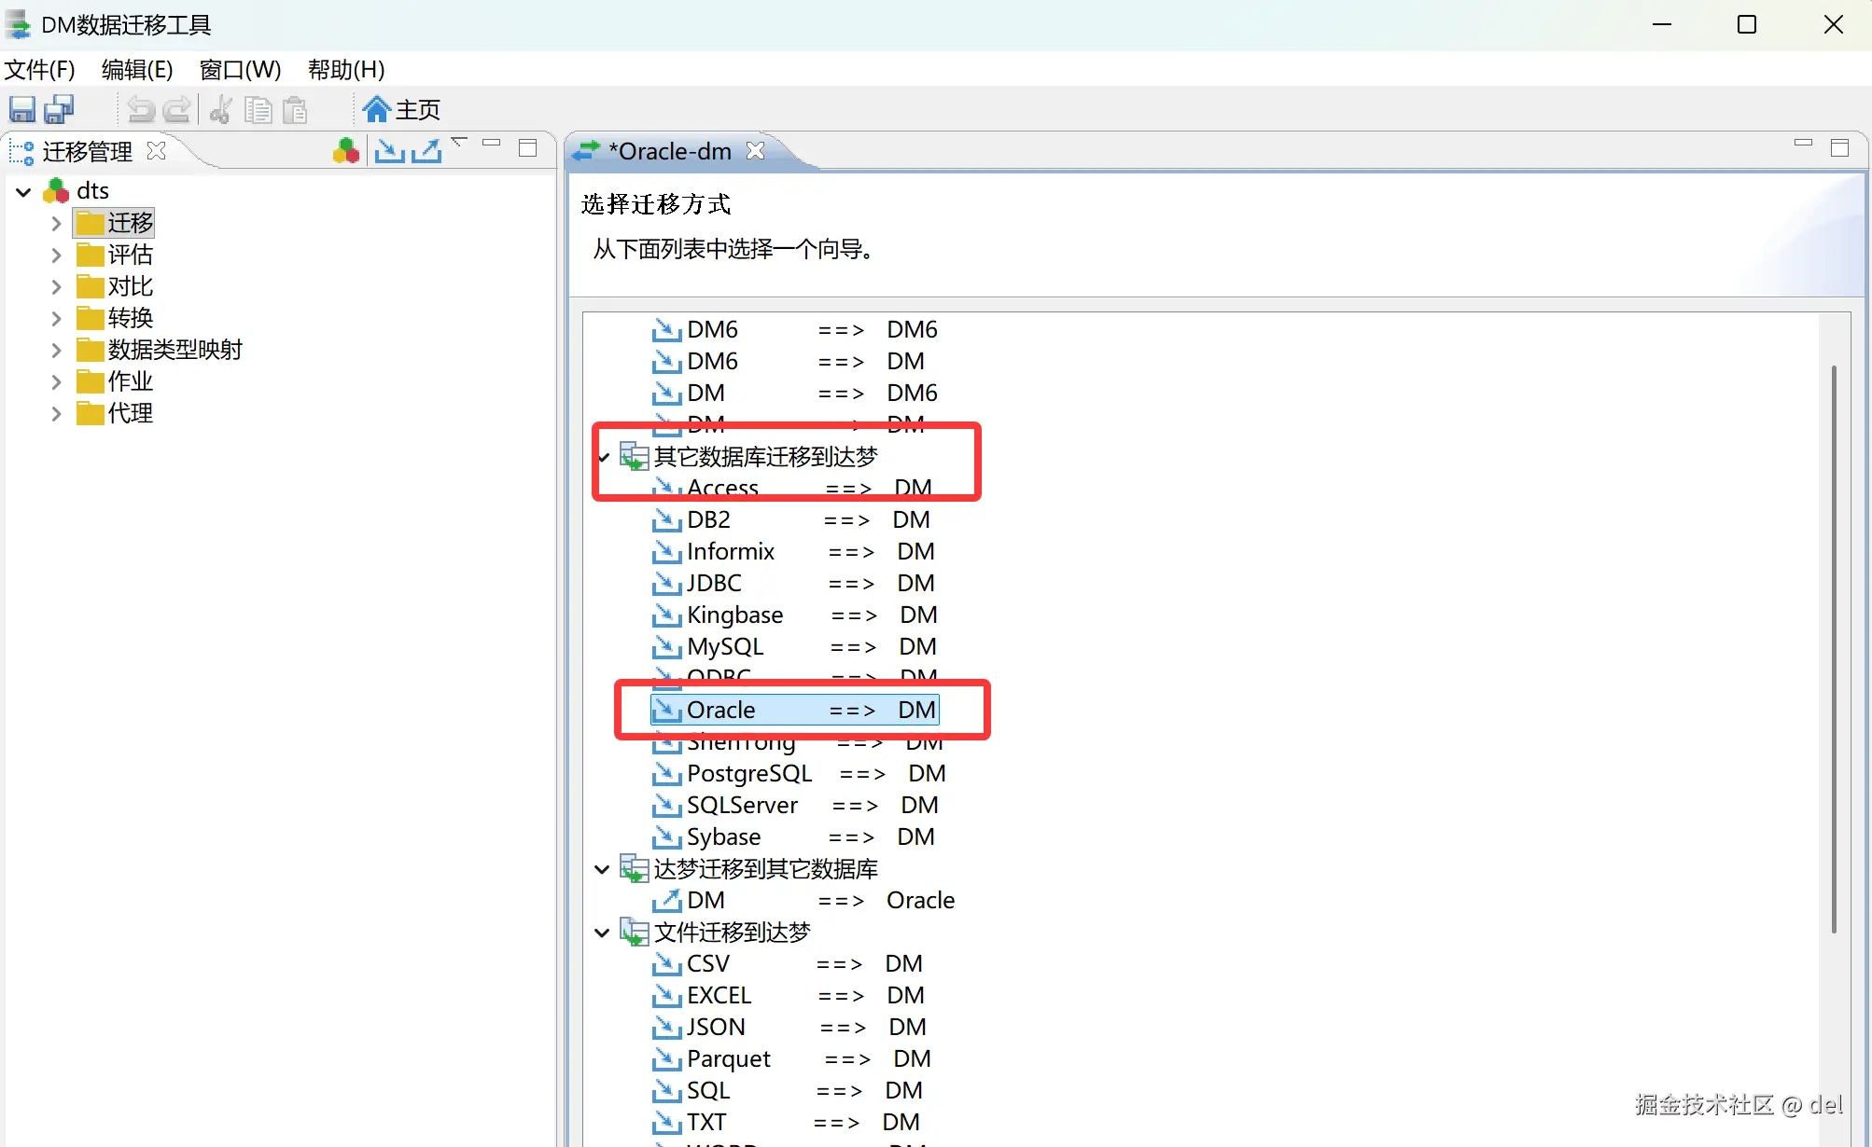Image resolution: width=1872 pixels, height=1147 pixels.
Task: Click the export icon in 迁移管理 panel
Action: (x=426, y=151)
